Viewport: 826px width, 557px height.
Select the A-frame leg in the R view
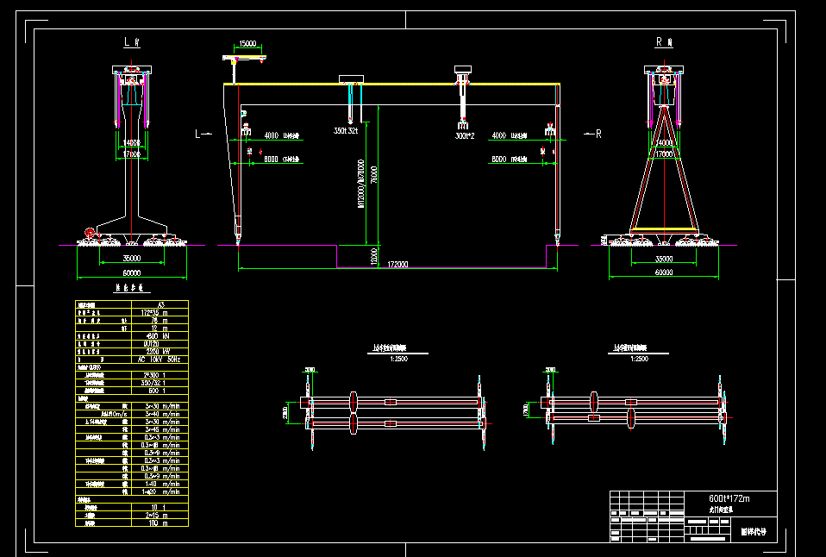[664, 169]
